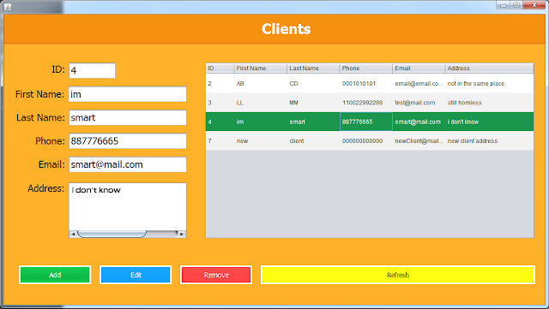Click the Address horizontal scrollbar thumb
Image resolution: width=549 pixels, height=309 pixels.
(112, 235)
